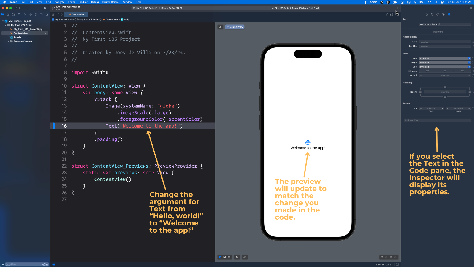Select My_First_iOS_ProjectApp file
The image size is (475, 267).
click(x=28, y=29)
